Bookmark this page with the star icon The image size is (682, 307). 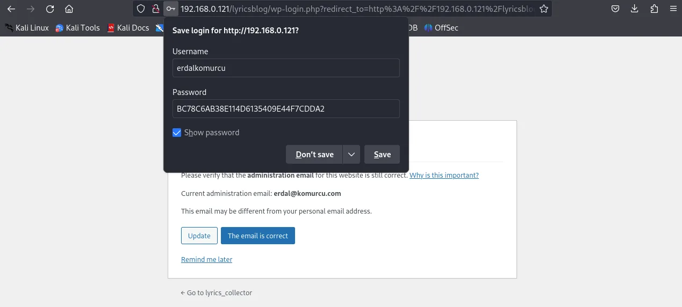coord(544,9)
